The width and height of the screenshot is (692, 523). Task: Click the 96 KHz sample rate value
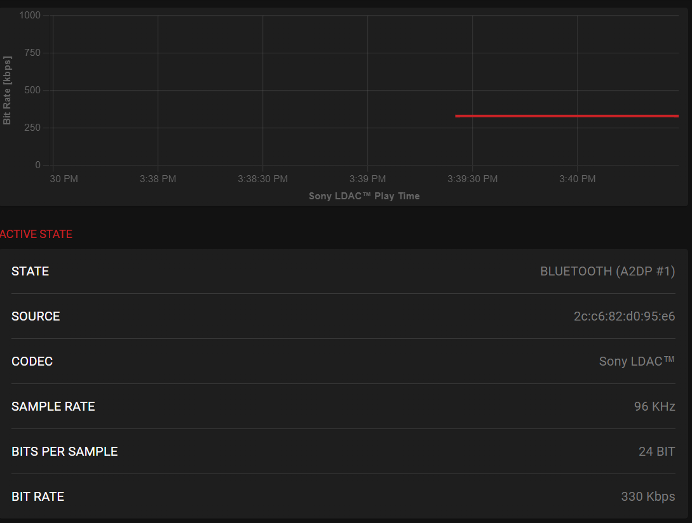point(654,407)
